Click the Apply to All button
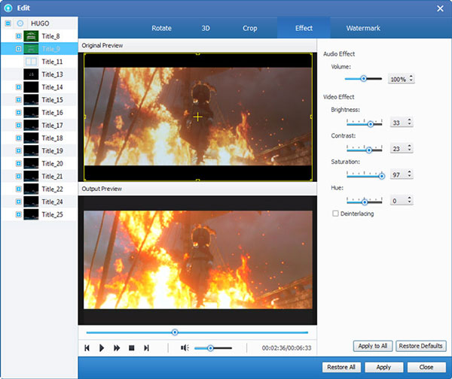The width and height of the screenshot is (452, 379). [373, 346]
